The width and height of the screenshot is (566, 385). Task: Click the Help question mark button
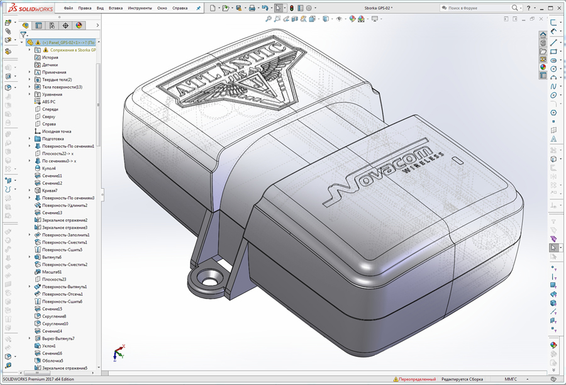[x=528, y=8]
